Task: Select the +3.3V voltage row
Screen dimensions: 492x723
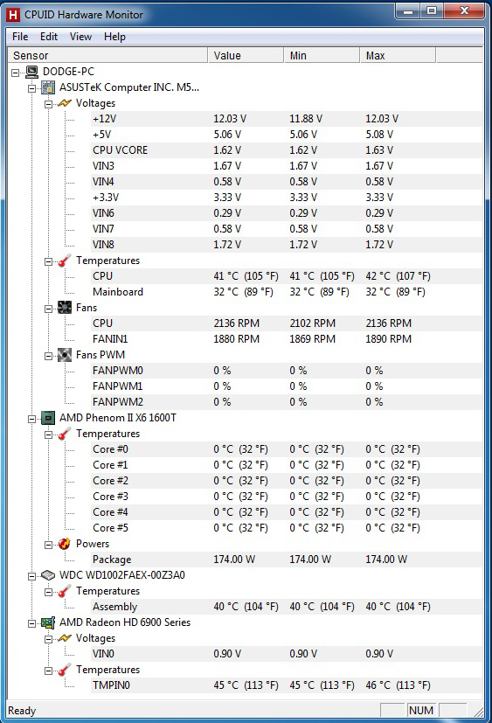Action: pyautogui.click(x=287, y=198)
